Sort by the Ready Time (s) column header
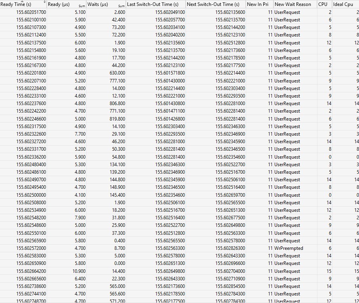359x303 pixels. click(23, 4)
